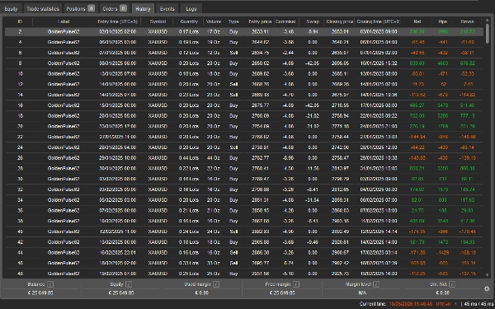The width and height of the screenshot is (495, 309).
Task: Click the 45 ms / 45 ms latency indicator
Action: coord(478,304)
